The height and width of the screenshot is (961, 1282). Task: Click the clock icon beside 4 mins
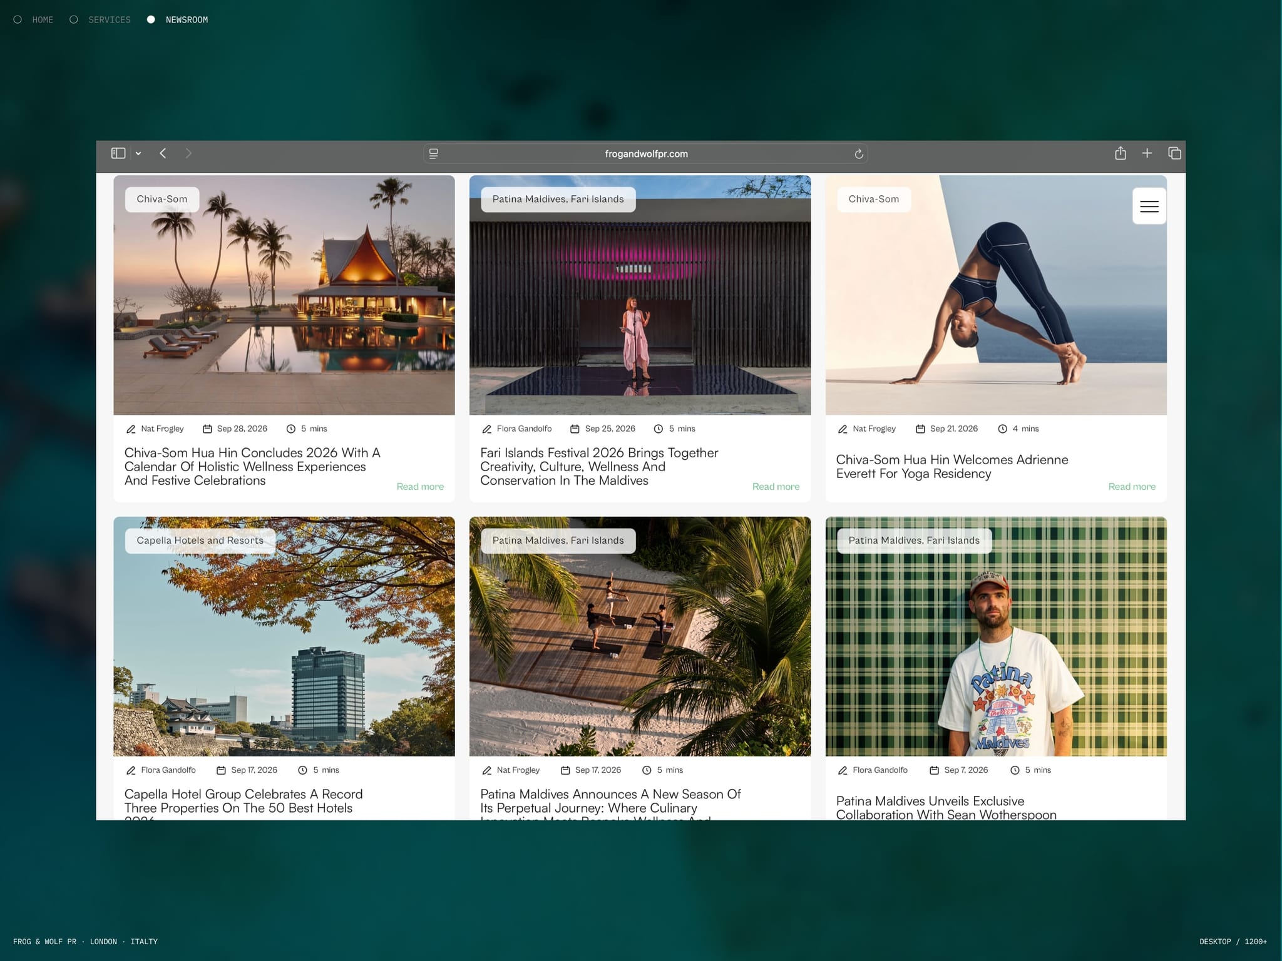tap(1002, 429)
